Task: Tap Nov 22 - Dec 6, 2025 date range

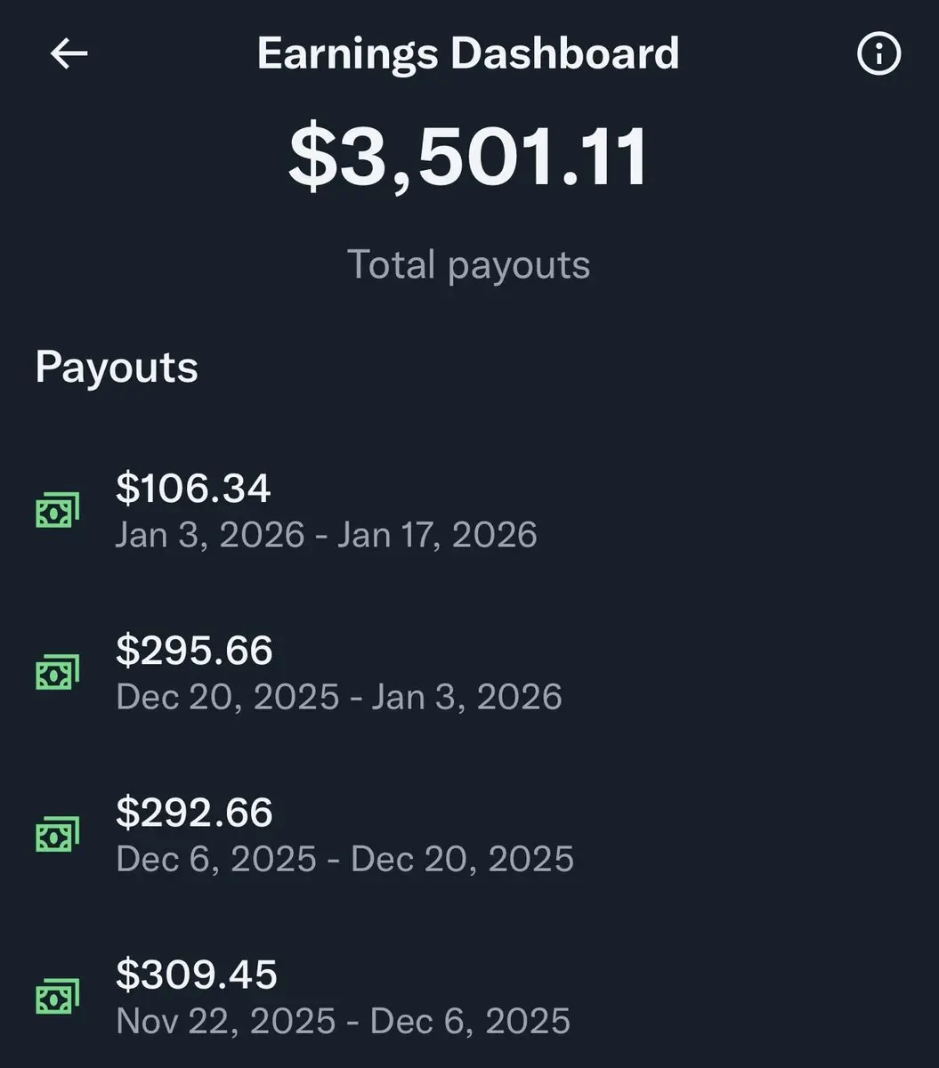Action: coord(343,1021)
